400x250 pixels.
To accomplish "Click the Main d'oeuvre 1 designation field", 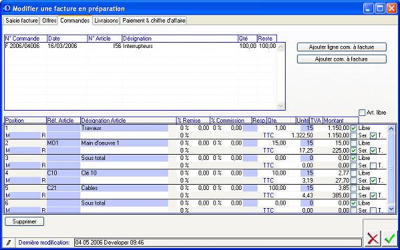I will 124,143.
